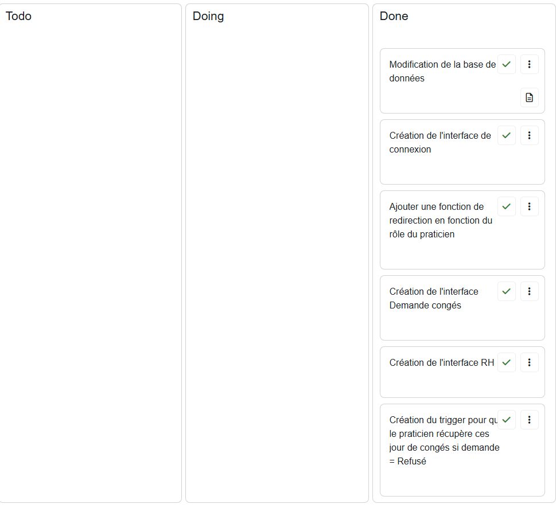Screen dimensions: 556x508
Task: Click checkmark icon on the trigger creation card
Action: (x=506, y=420)
